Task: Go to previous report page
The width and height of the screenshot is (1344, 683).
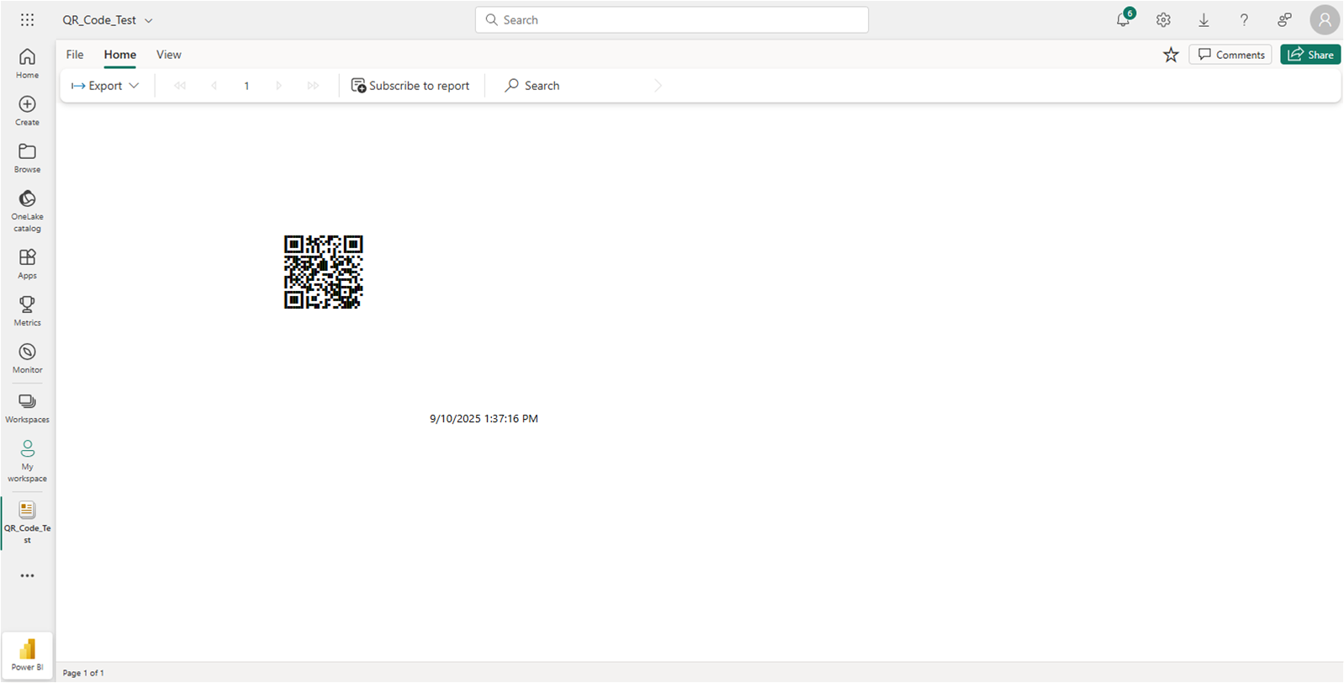Action: (214, 86)
